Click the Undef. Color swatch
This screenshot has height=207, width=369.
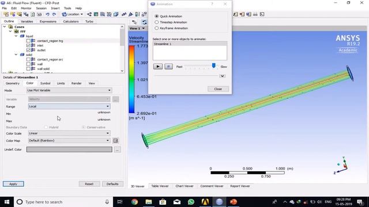[69, 149]
